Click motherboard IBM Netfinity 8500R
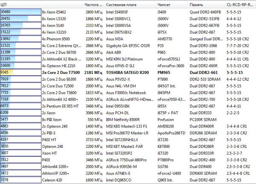Viewport: 256px width, 184px height. coord(123,120)
